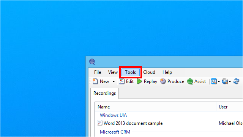243x137 pixels.
Task: Open the Tools menu
Action: [131, 72]
